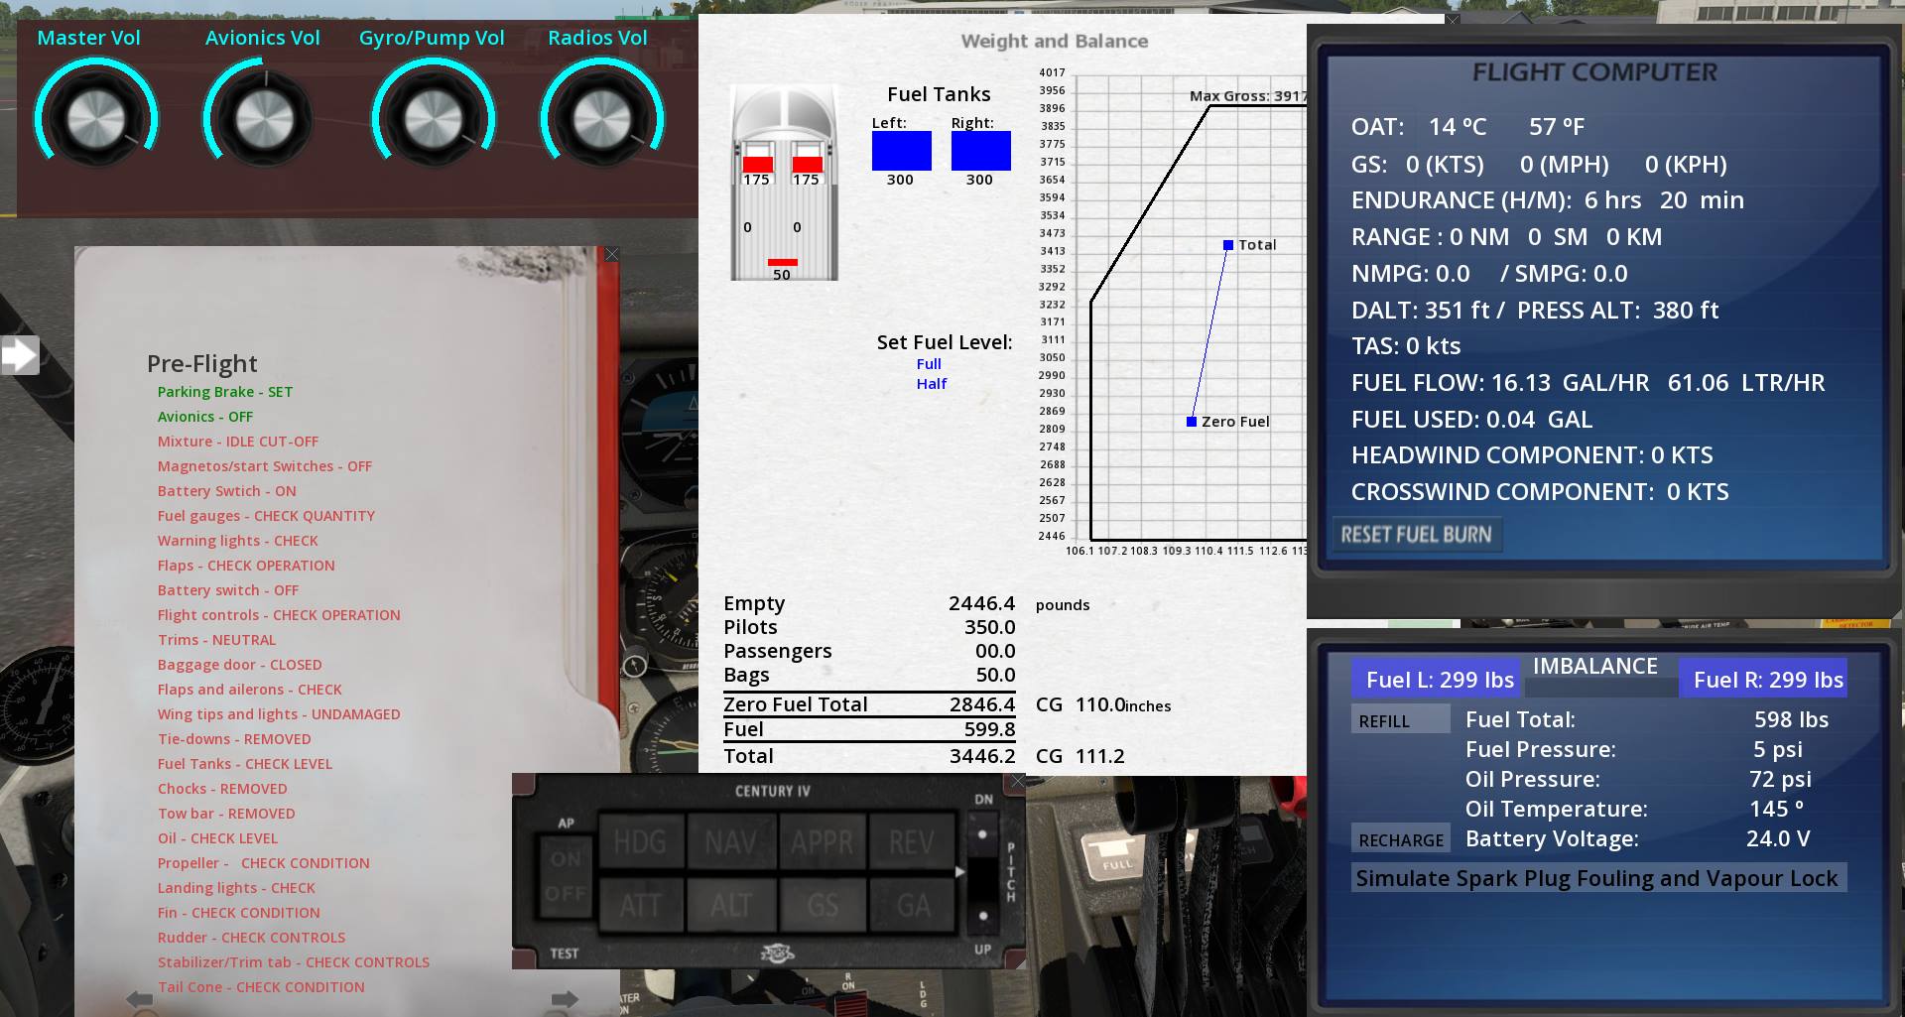Click baggage area weight marker
This screenshot has height=1017, width=1905.
pyautogui.click(x=783, y=263)
